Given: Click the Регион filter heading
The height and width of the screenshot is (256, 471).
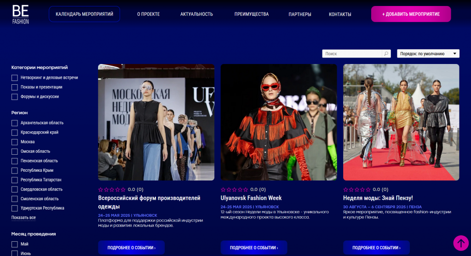Looking at the screenshot, I should click(x=19, y=113).
